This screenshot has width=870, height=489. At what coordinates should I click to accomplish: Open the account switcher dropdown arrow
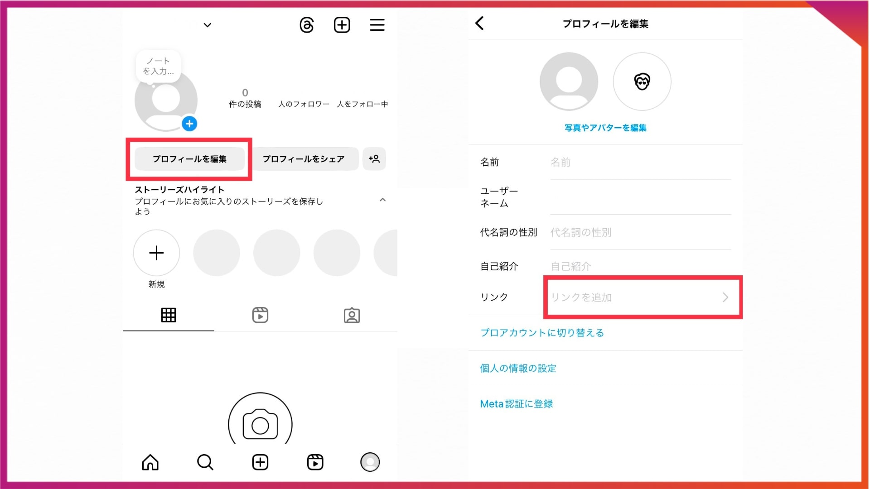(208, 25)
